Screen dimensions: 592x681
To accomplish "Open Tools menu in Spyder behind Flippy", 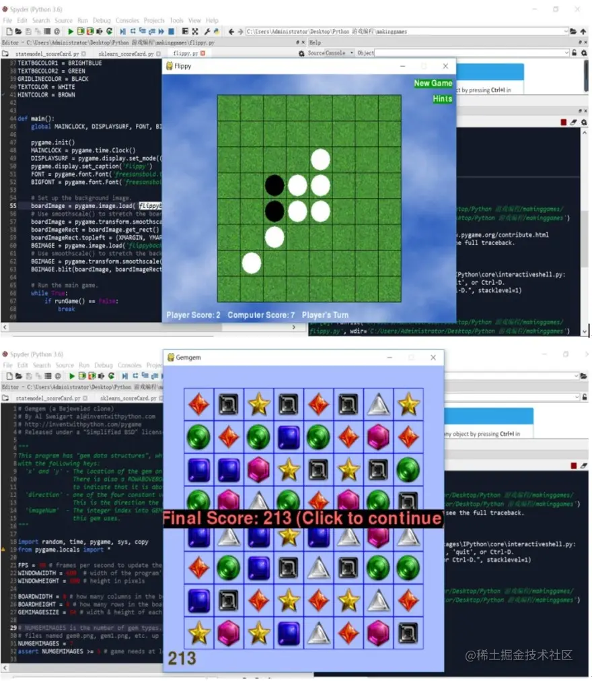I will point(176,20).
